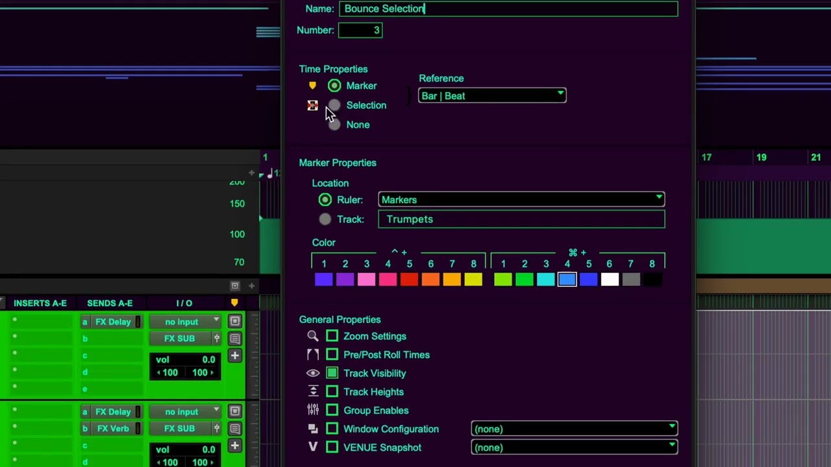Click the Track field showing Trumpets
Image resolution: width=831 pixels, height=467 pixels.
[521, 219]
